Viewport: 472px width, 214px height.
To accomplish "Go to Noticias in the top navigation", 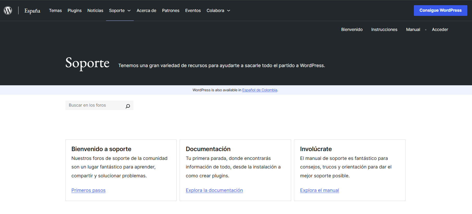I will pyautogui.click(x=95, y=10).
